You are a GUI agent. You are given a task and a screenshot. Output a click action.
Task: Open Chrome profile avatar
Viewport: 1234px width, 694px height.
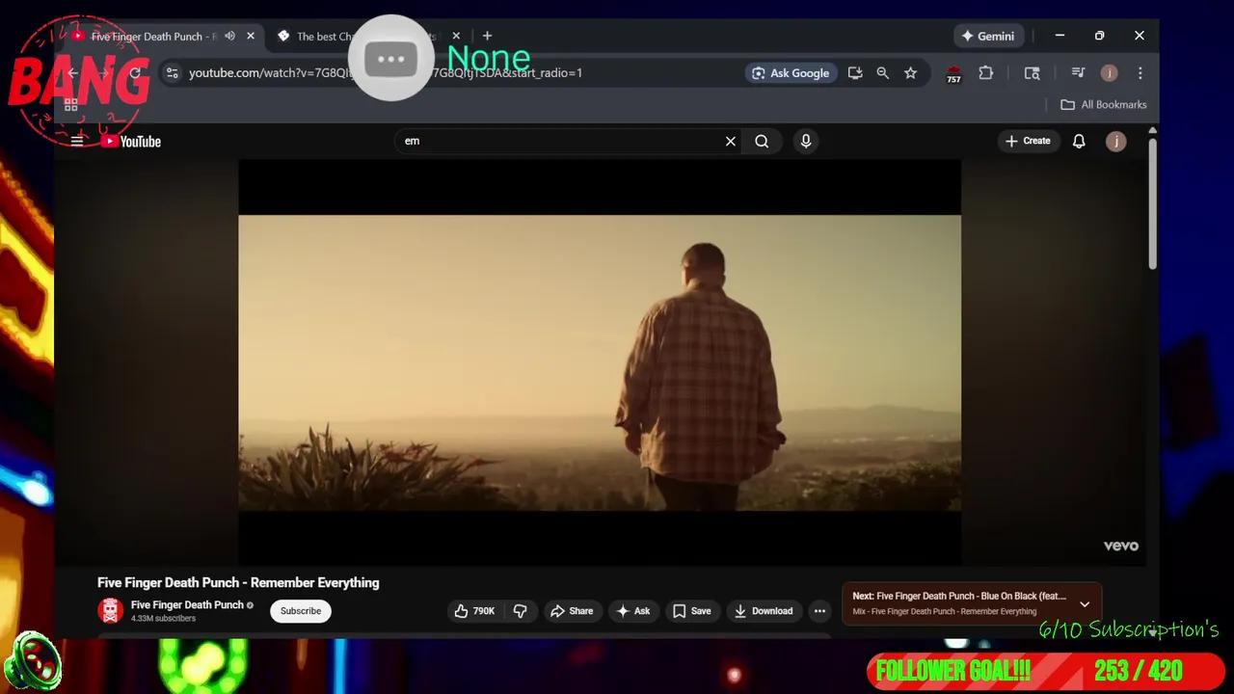tap(1110, 73)
